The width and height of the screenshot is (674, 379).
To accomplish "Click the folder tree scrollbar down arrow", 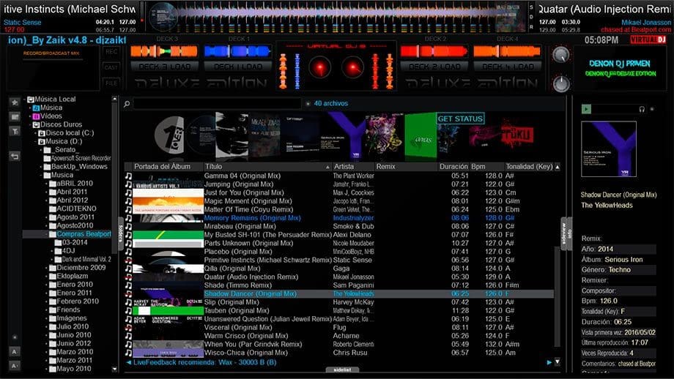I will (x=114, y=369).
